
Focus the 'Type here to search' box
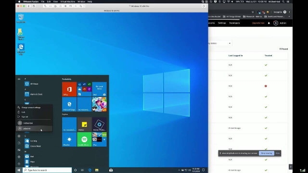point(47,170)
